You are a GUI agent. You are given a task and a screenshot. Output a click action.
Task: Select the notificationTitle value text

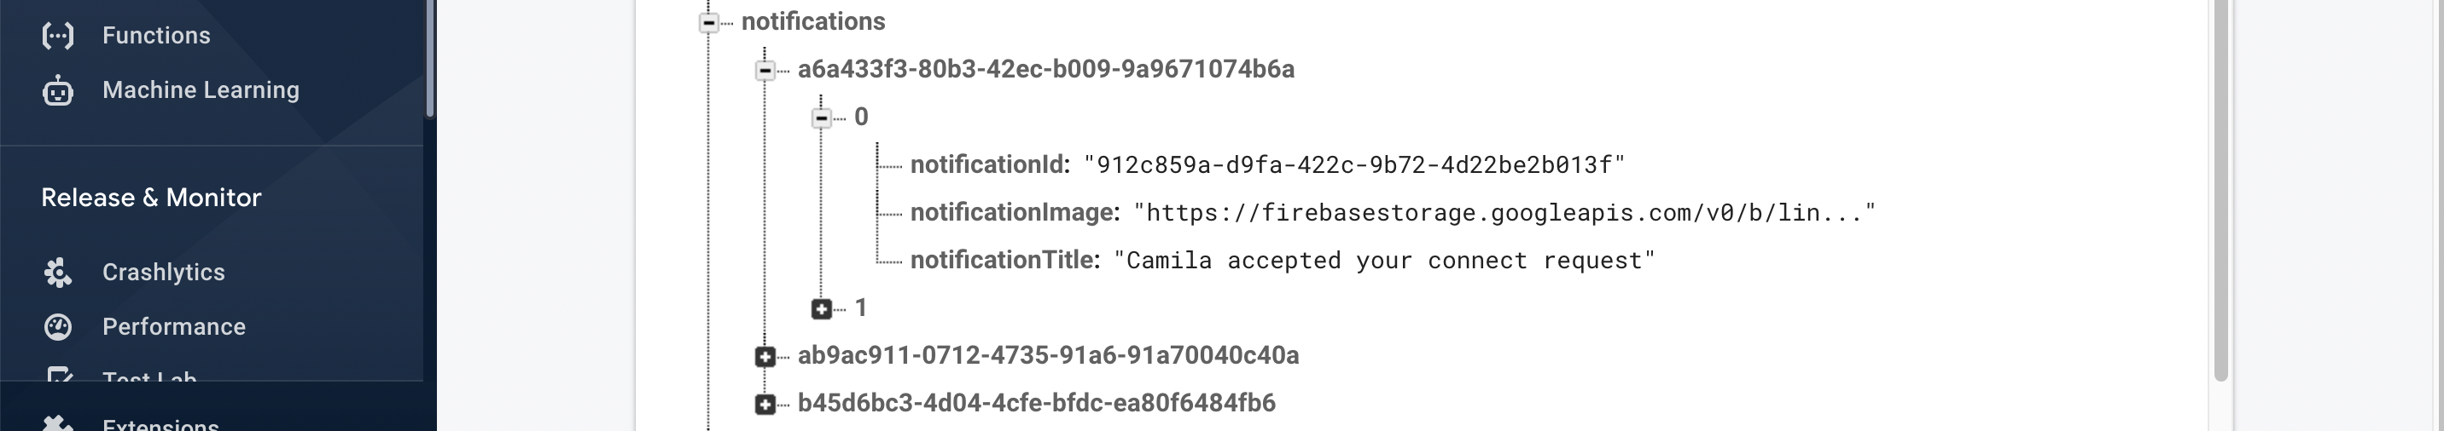1383,261
